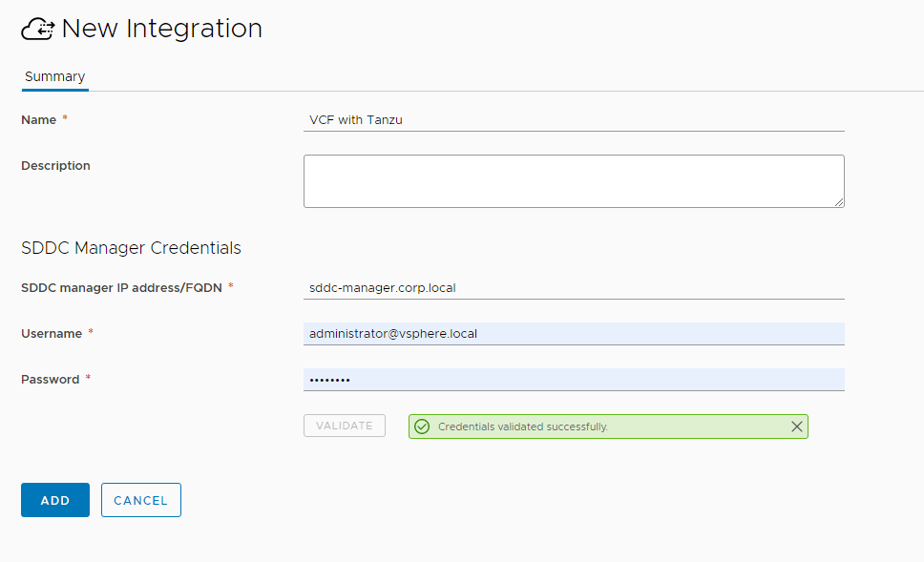Click the cloud integration icon beside the title
924x562 pixels.
(38, 29)
